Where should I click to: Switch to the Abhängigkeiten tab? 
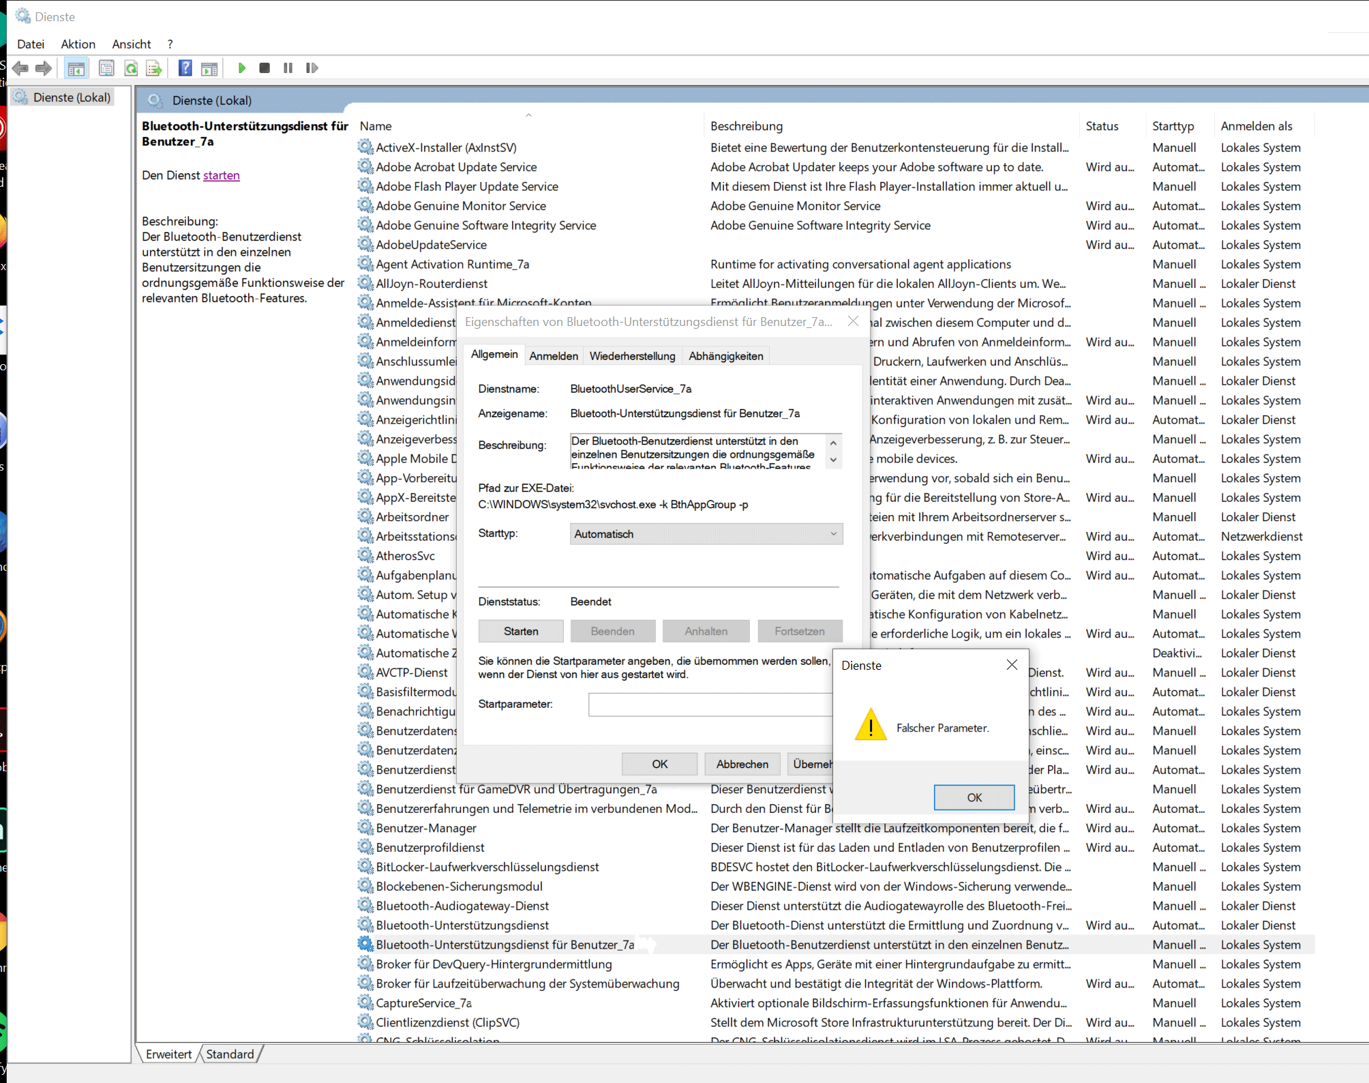point(725,356)
